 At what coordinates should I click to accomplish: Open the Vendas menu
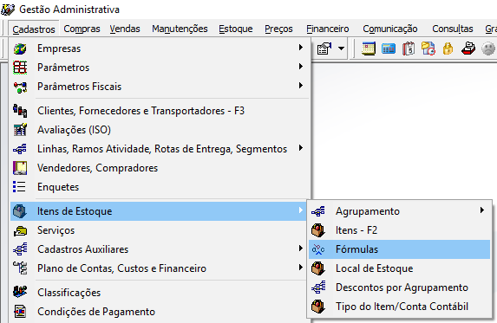click(125, 29)
